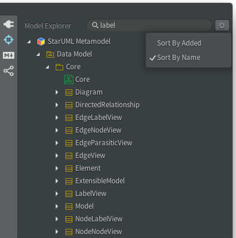Click the StarUML Metamodel cube icon
Image resolution: width=236 pixels, height=238 pixels.
pos(41,41)
